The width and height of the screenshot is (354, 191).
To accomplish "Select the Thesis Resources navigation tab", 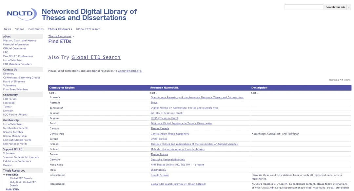I will 60,29.
